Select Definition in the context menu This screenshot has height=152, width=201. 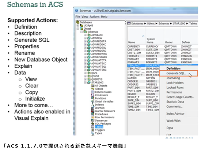point(173,68)
